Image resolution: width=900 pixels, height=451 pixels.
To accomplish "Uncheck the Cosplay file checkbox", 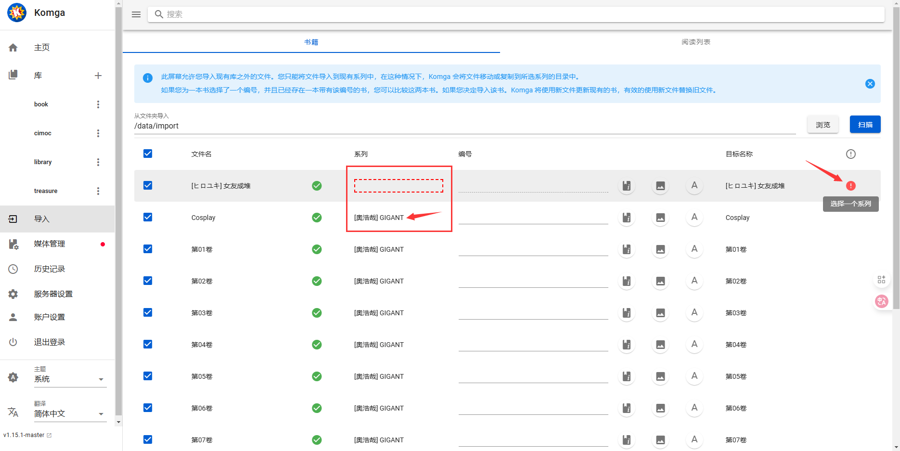I will (x=148, y=217).
